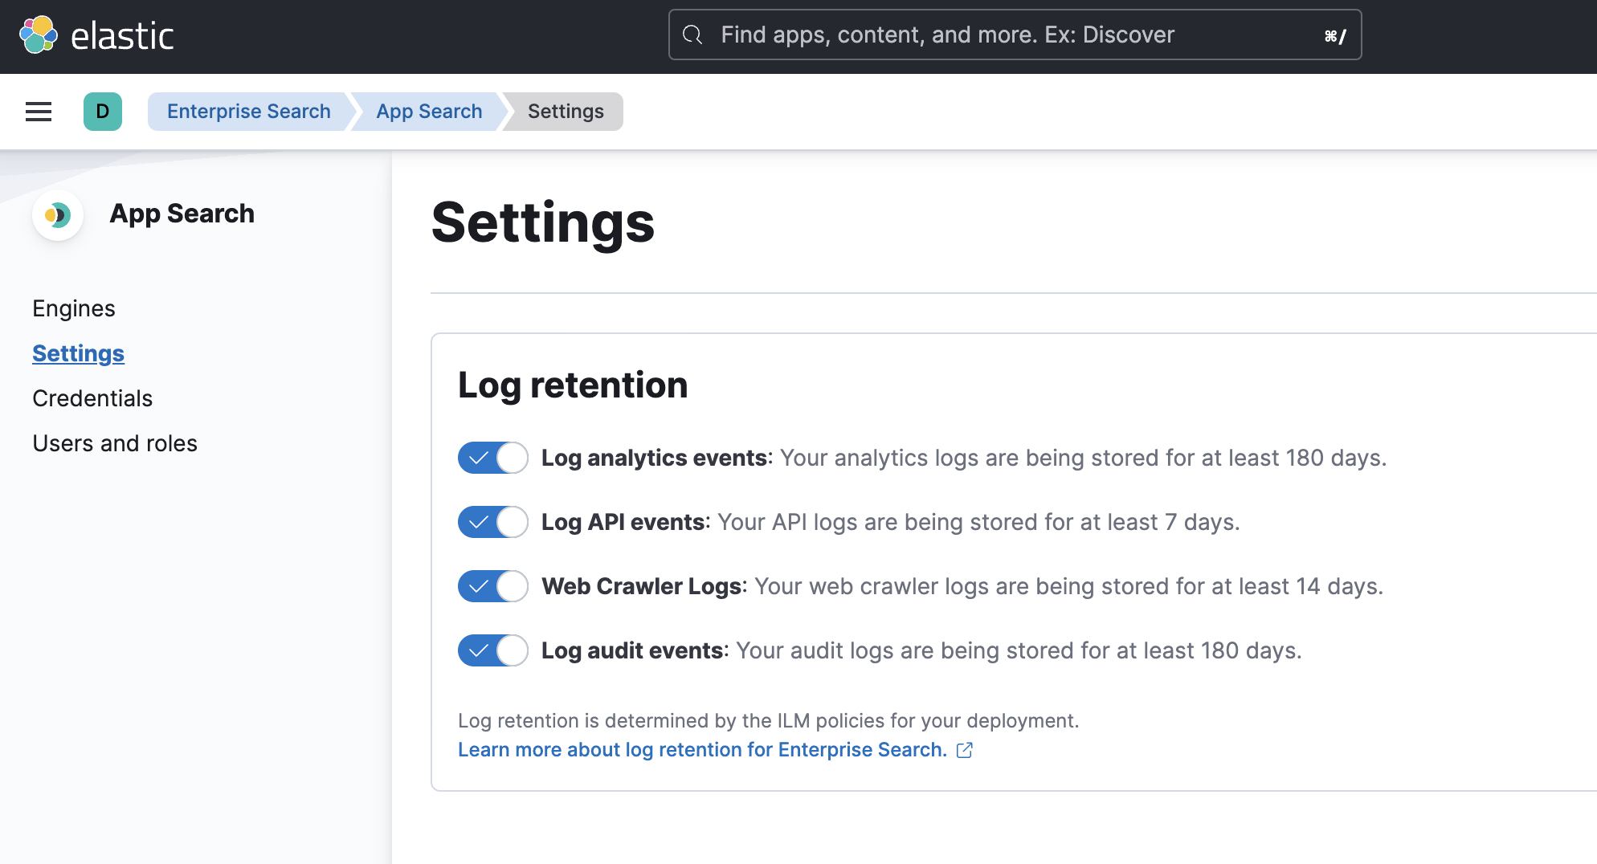The height and width of the screenshot is (864, 1597).
Task: Turn off Web Crawler Logs
Action: [492, 586]
